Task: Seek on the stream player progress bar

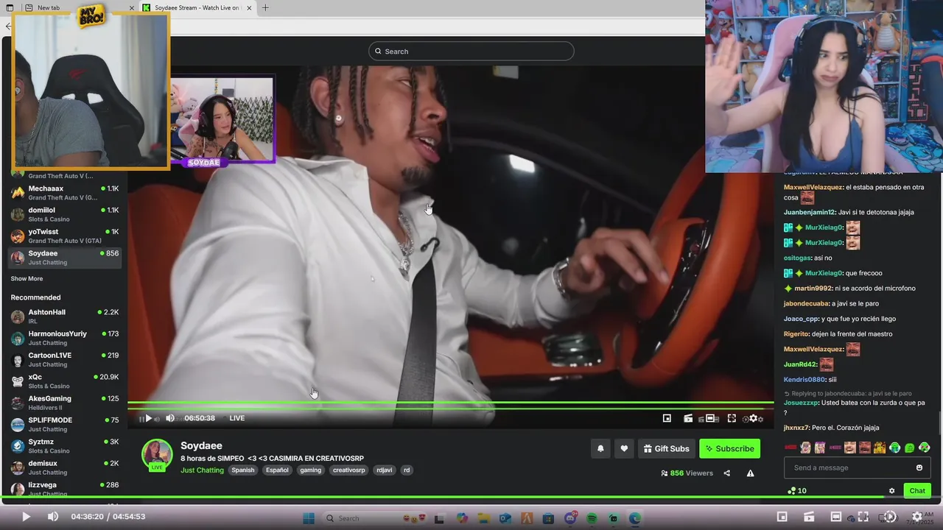Action: (x=451, y=404)
